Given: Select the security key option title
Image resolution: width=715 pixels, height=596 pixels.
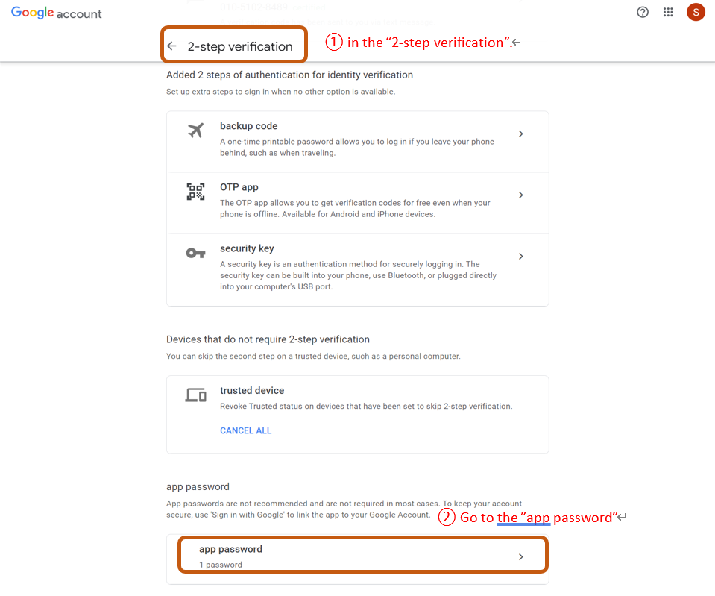Looking at the screenshot, I should 247,248.
